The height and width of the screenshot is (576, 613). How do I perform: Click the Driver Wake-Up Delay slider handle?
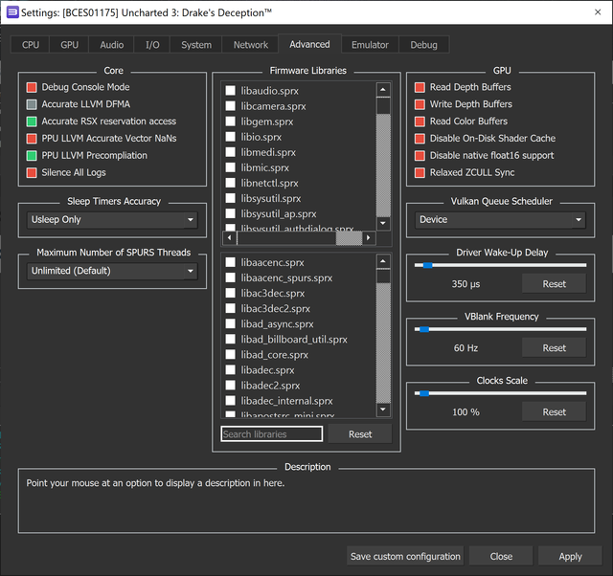point(428,265)
